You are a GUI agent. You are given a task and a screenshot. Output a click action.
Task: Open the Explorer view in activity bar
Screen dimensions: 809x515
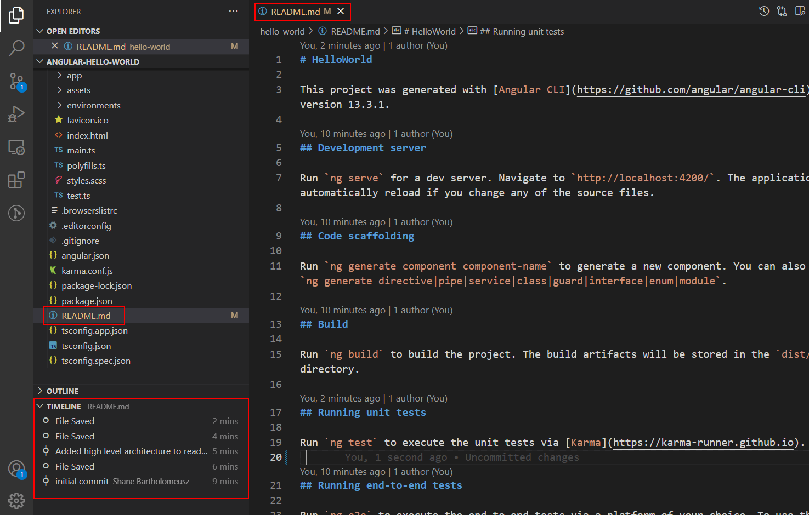(16, 15)
